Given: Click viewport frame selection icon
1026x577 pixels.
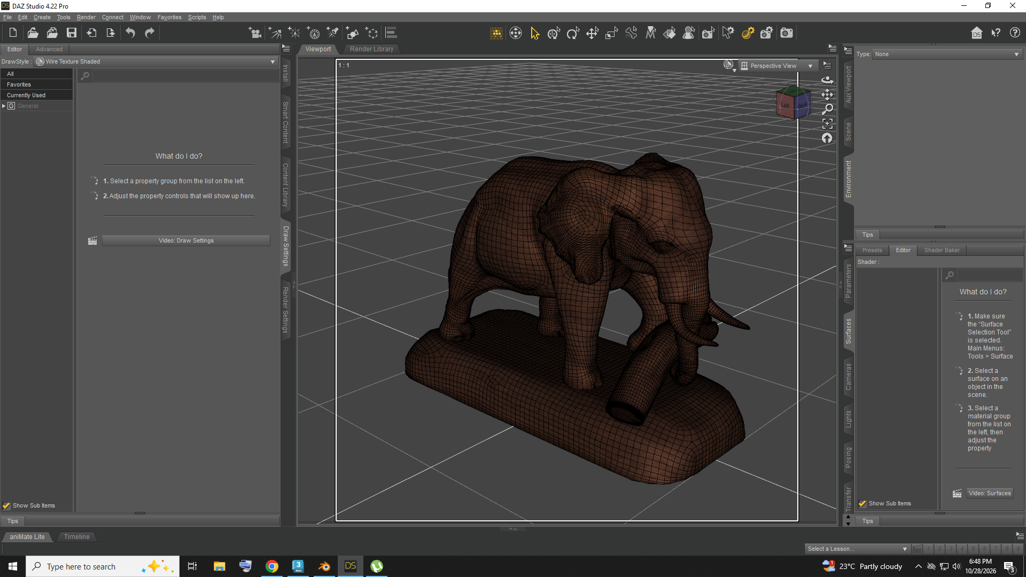Looking at the screenshot, I should click(827, 124).
